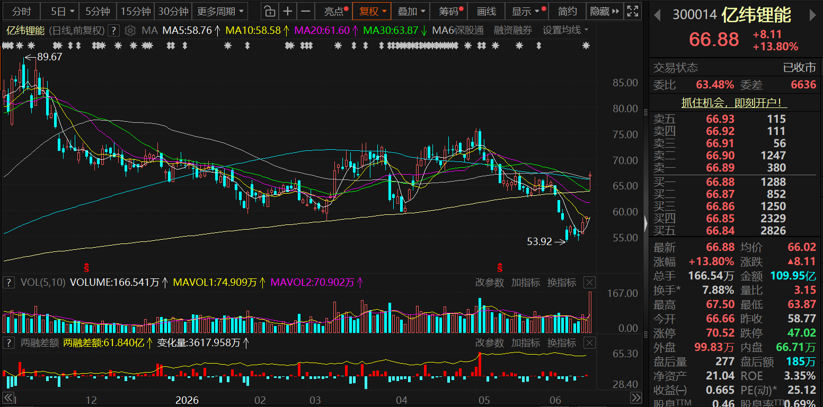The height and width of the screenshot is (407, 823).
Task: Click the 89.67 high price label
Action: pyautogui.click(x=50, y=57)
